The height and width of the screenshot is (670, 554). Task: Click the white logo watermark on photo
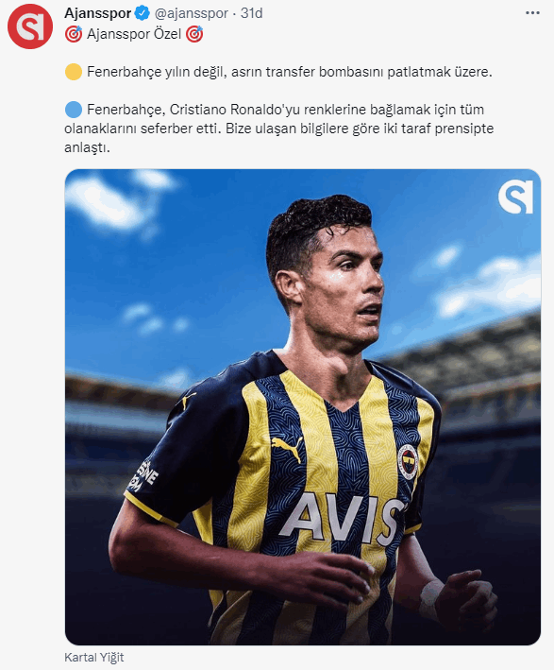point(515,197)
